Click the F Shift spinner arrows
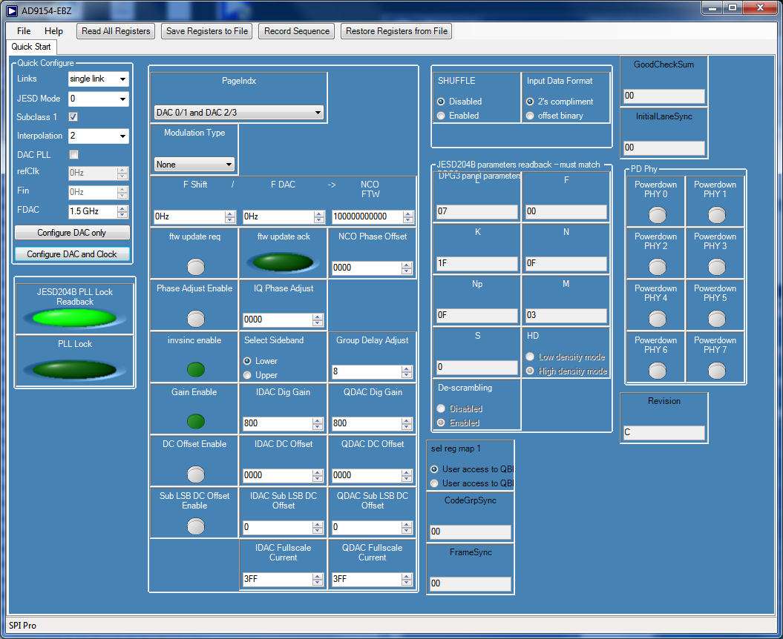The width and height of the screenshot is (783, 639). tap(230, 216)
